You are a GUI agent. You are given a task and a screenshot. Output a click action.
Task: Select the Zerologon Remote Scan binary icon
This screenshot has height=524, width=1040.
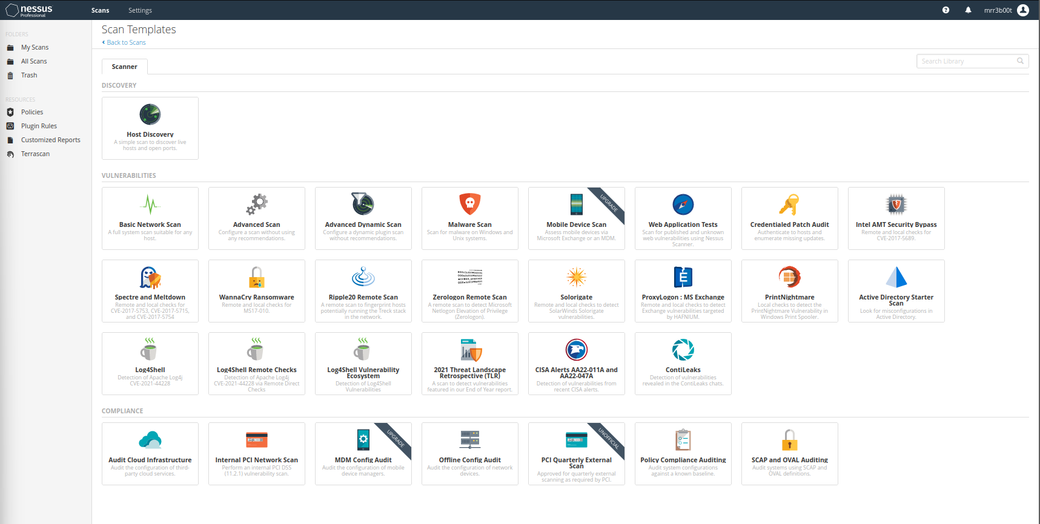[x=470, y=277]
